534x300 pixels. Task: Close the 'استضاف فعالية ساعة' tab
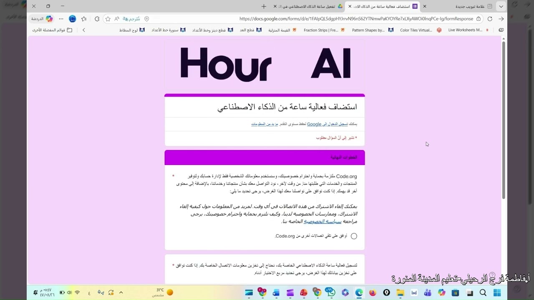point(350,6)
